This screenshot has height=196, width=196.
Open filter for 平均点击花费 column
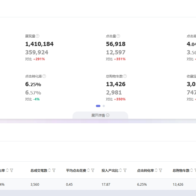click(93, 170)
